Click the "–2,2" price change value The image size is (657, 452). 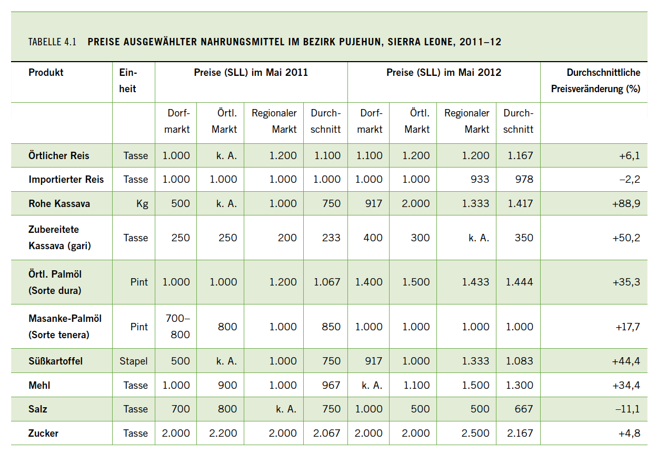[630, 180]
